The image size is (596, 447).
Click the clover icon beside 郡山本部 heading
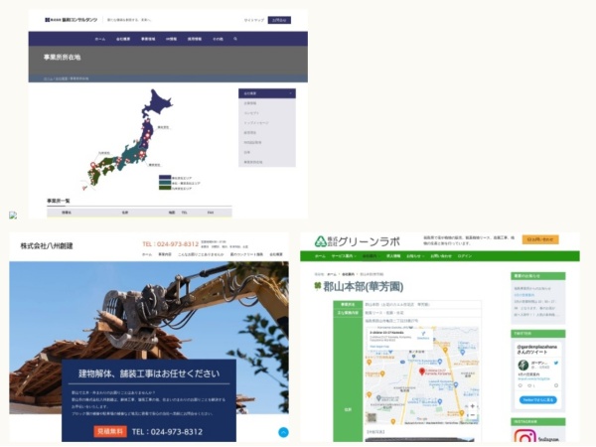tap(318, 286)
